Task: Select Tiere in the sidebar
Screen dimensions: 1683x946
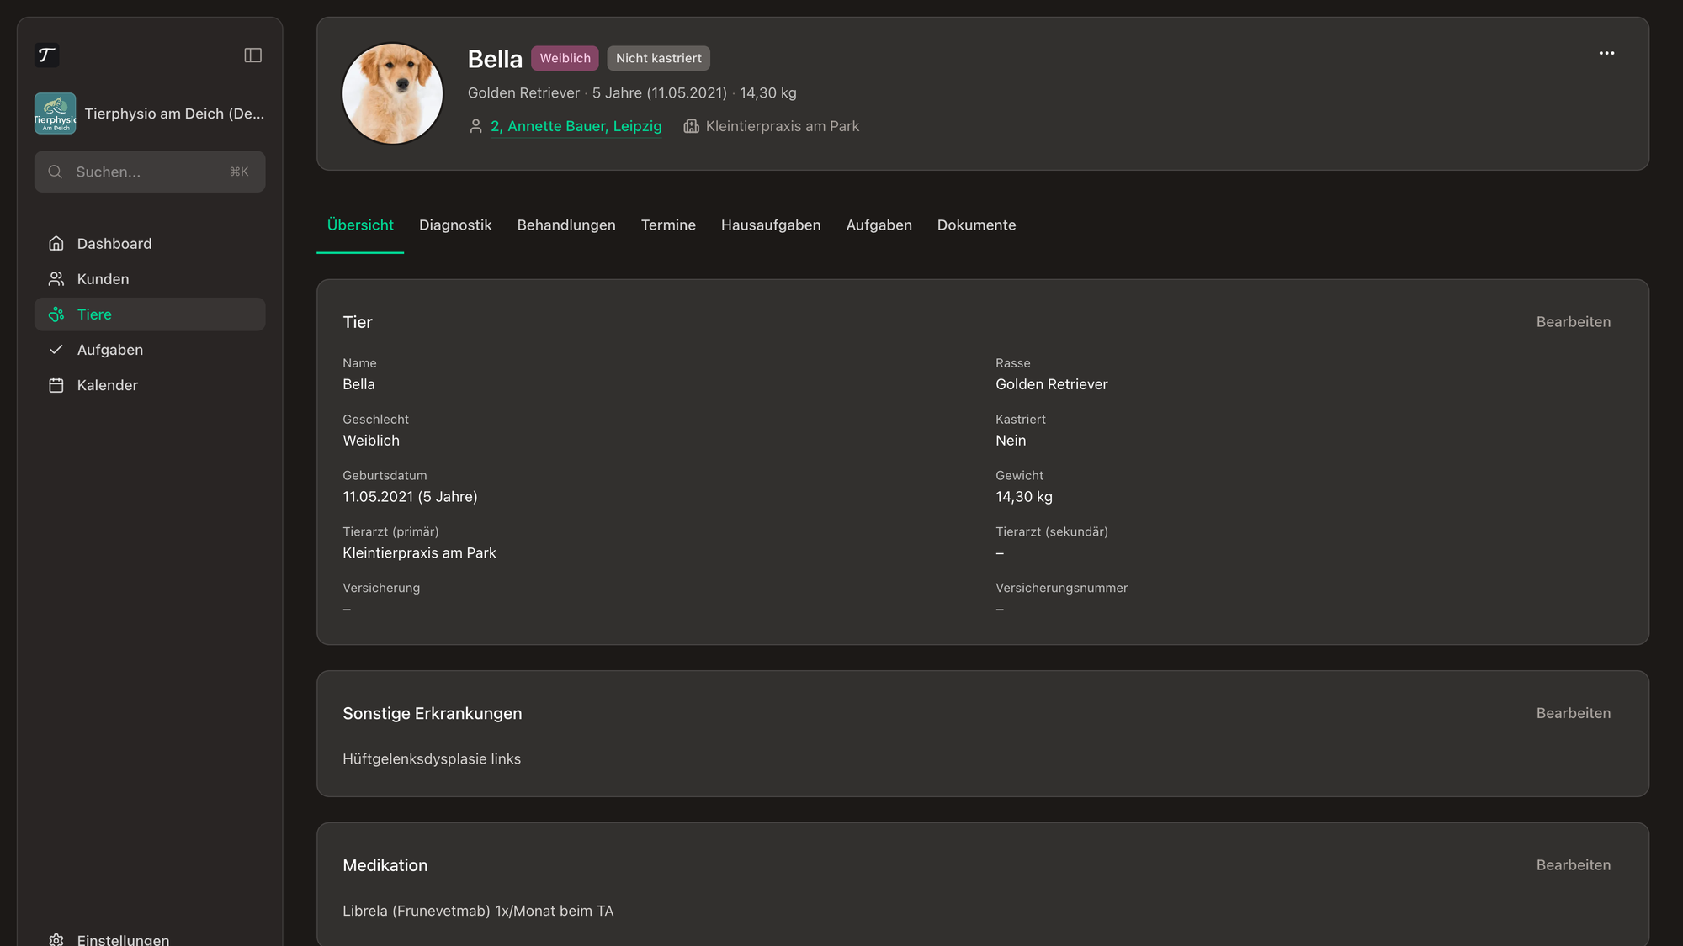Action: point(150,314)
